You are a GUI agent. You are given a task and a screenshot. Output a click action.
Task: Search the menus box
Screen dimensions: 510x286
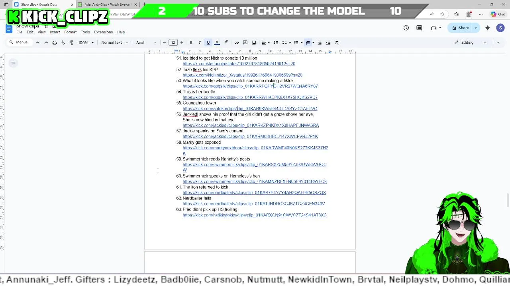19,43
